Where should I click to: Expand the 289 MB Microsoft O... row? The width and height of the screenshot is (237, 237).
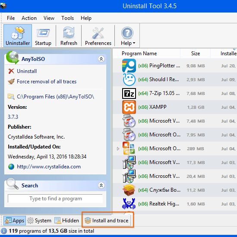118,149
